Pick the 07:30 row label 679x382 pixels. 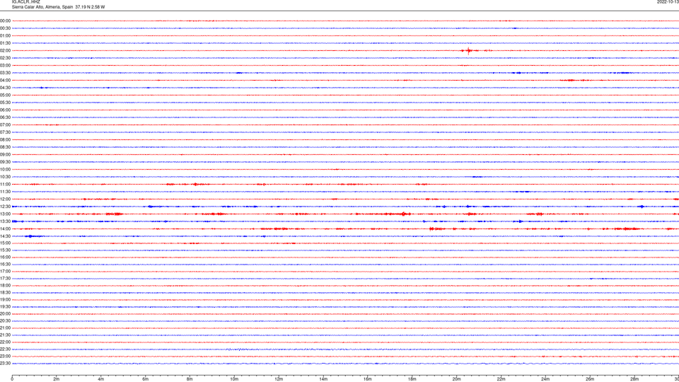pos(5,132)
